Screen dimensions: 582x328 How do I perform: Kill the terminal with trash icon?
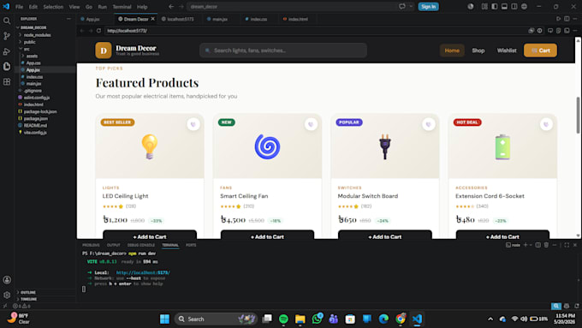coord(546,245)
